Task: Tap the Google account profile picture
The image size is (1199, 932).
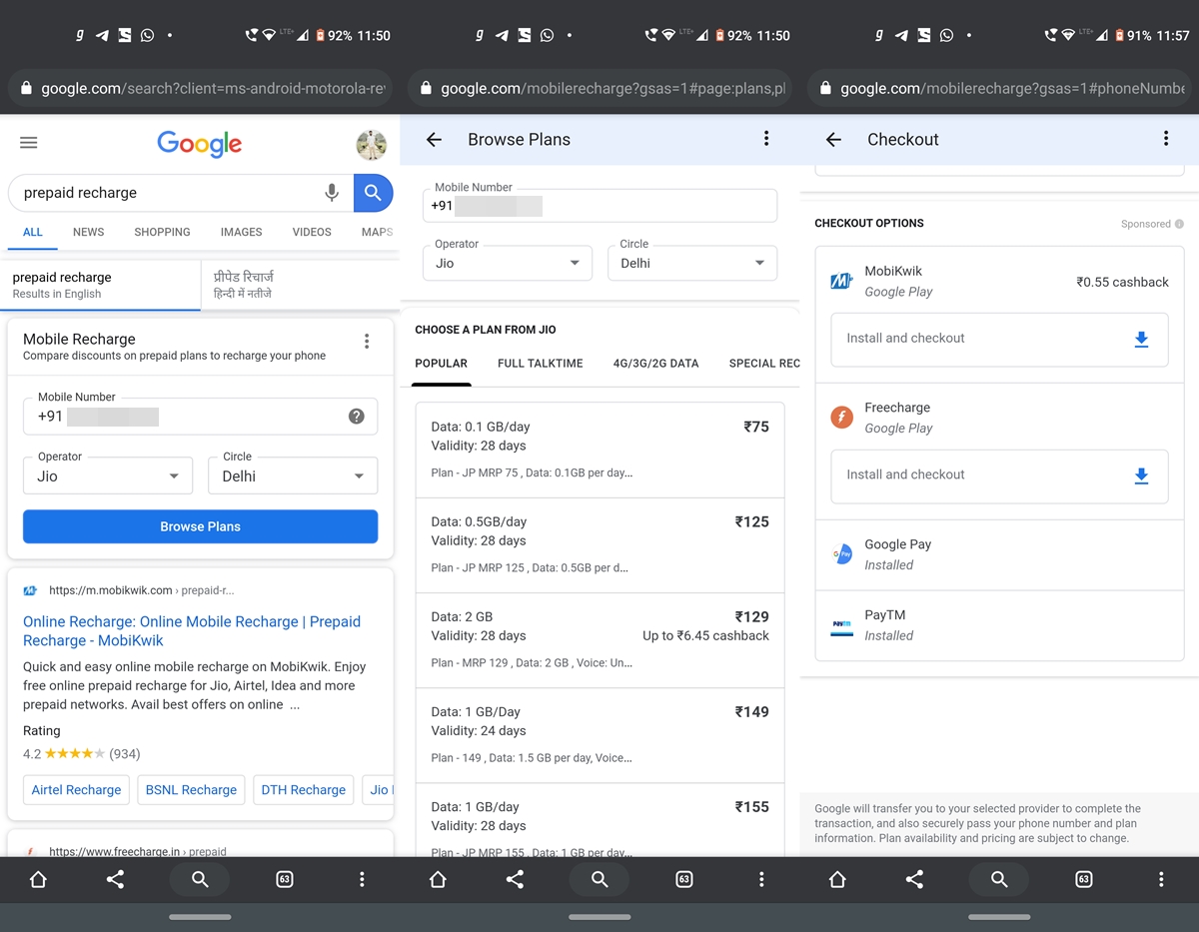Action: [372, 144]
